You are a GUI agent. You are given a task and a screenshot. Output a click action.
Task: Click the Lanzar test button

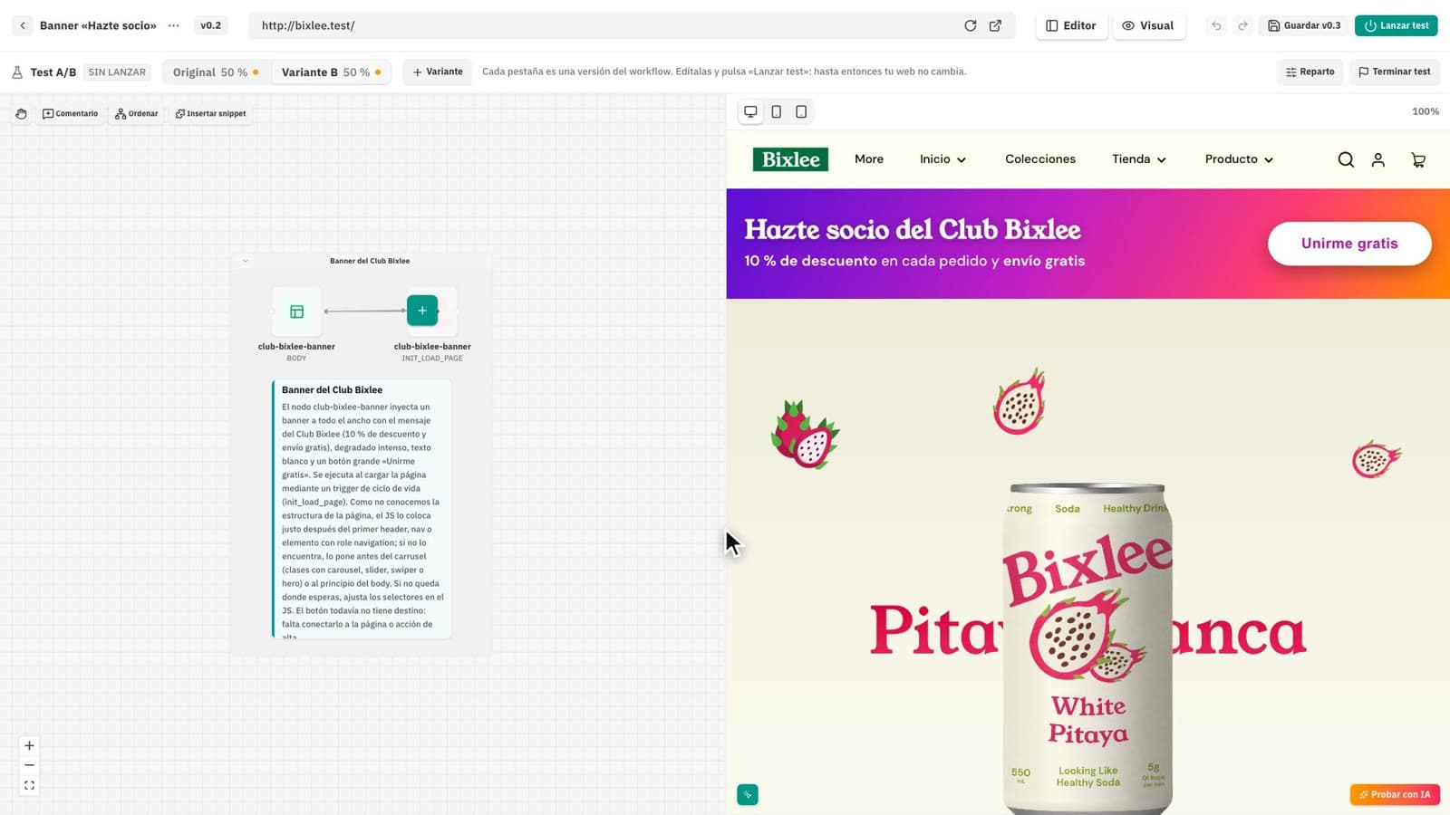click(1396, 25)
